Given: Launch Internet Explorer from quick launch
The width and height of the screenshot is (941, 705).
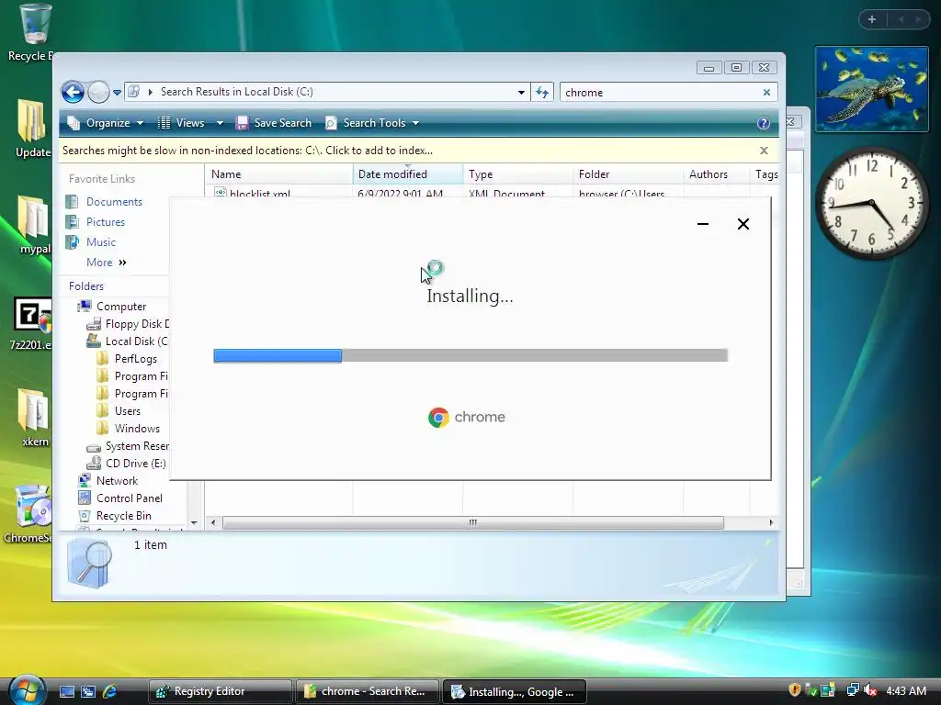Looking at the screenshot, I should 110,691.
